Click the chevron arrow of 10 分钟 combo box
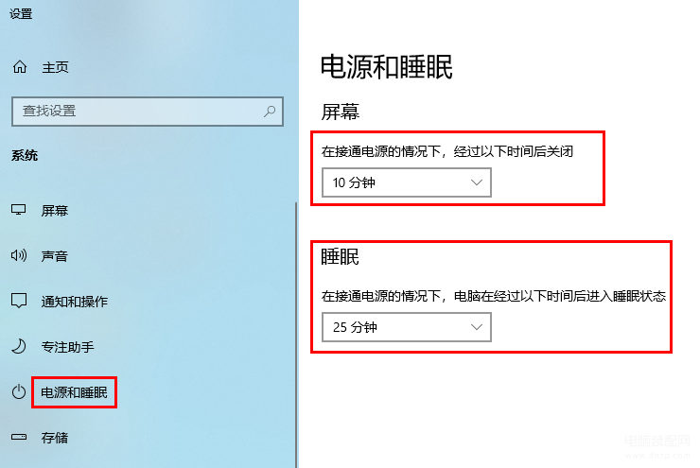The image size is (700, 468). [x=477, y=182]
